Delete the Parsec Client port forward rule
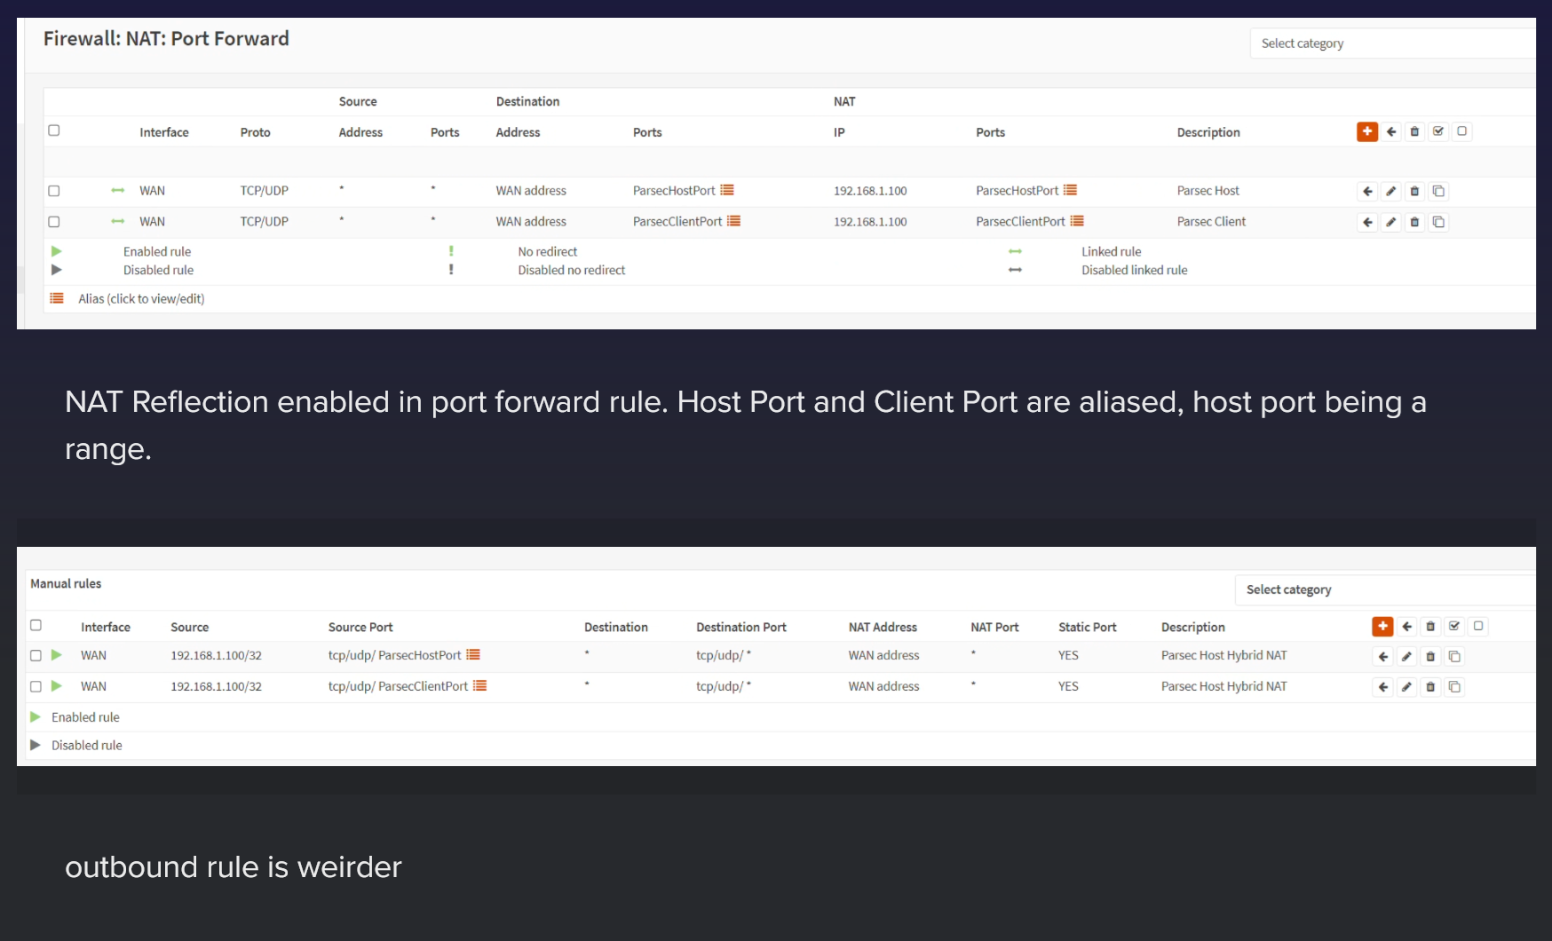 1415,222
